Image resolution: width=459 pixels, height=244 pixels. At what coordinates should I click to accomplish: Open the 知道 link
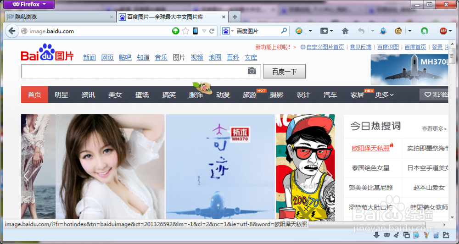pos(143,58)
